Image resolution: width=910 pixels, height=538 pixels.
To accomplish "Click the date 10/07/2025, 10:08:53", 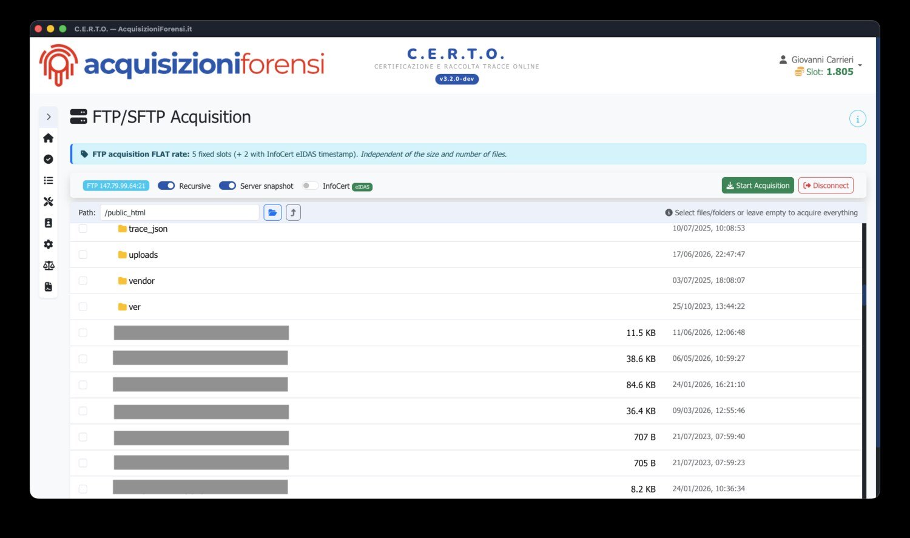I will [x=709, y=228].
